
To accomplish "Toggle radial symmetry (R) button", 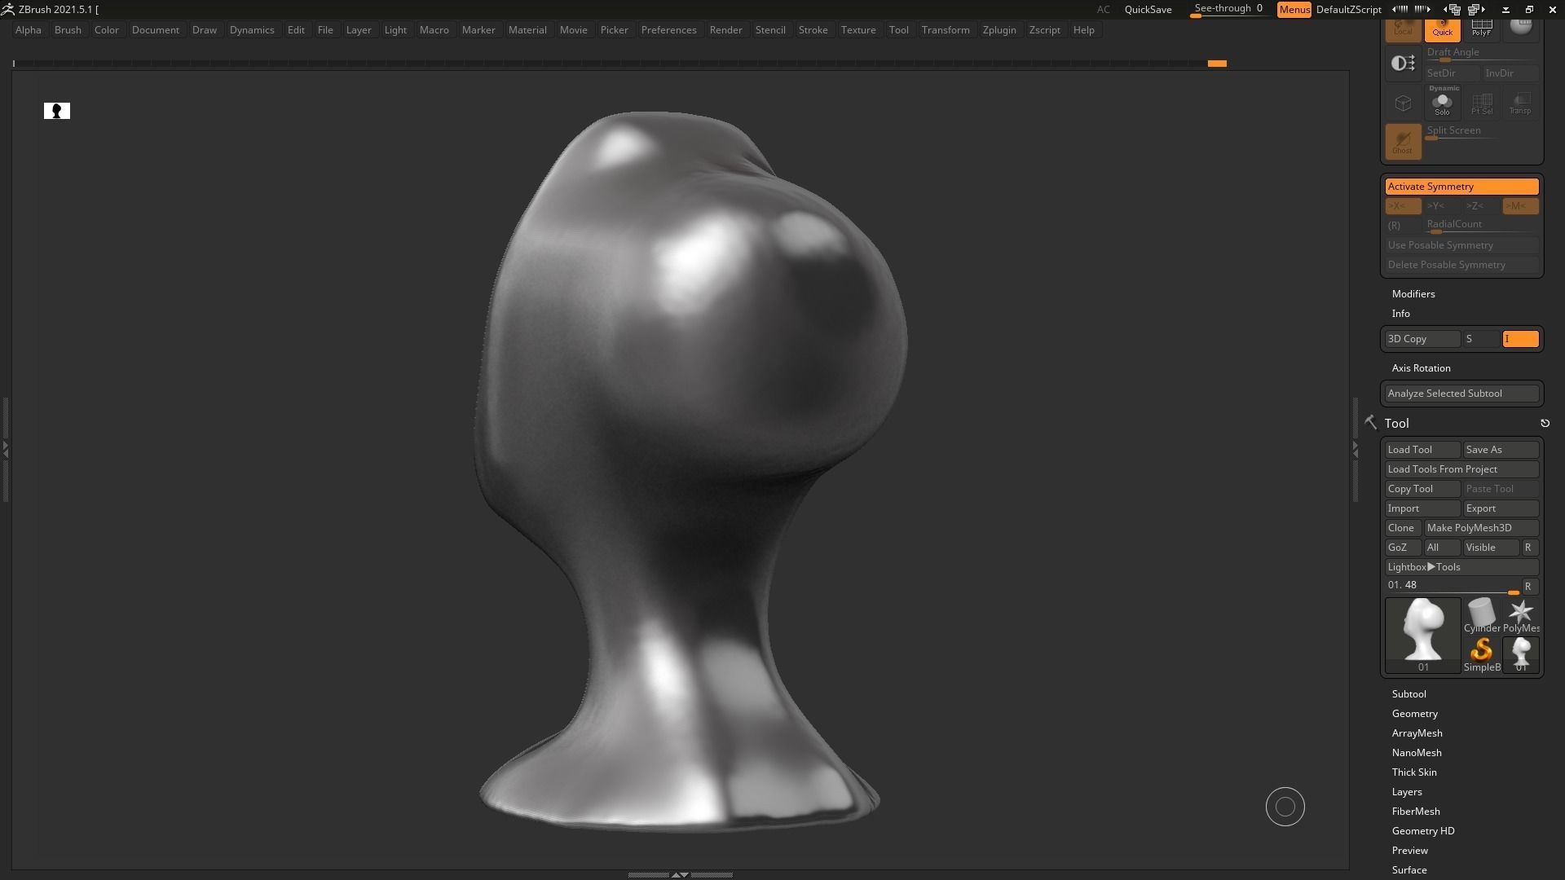I will (1403, 226).
